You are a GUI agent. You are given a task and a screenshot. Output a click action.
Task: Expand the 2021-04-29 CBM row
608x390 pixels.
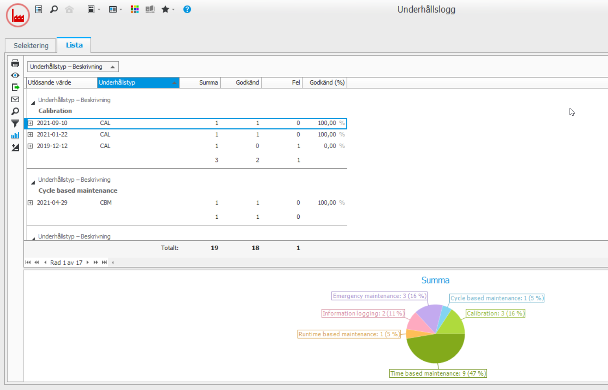[30, 203]
